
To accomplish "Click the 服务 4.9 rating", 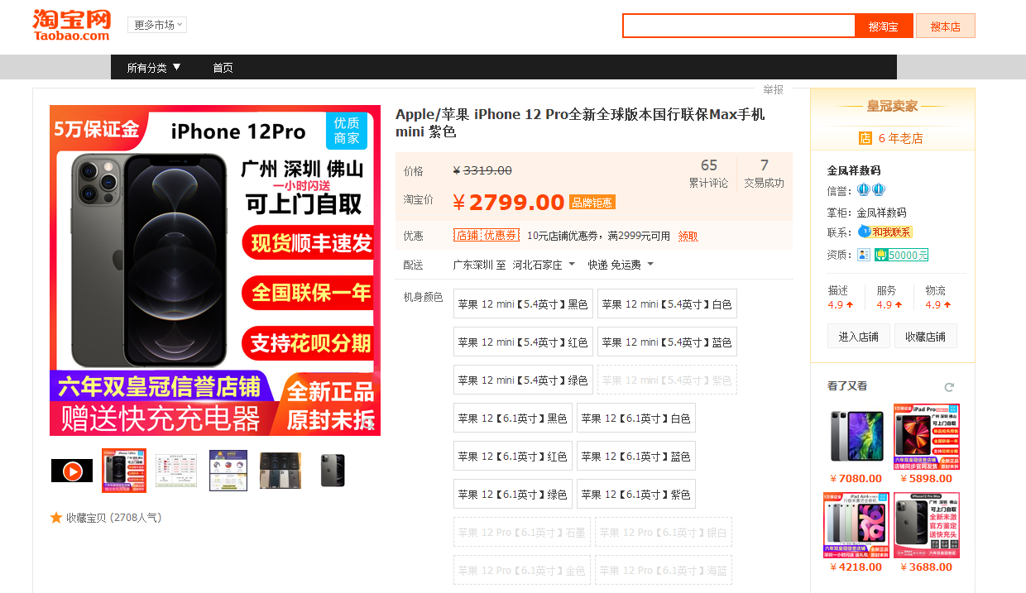I will 890,298.
